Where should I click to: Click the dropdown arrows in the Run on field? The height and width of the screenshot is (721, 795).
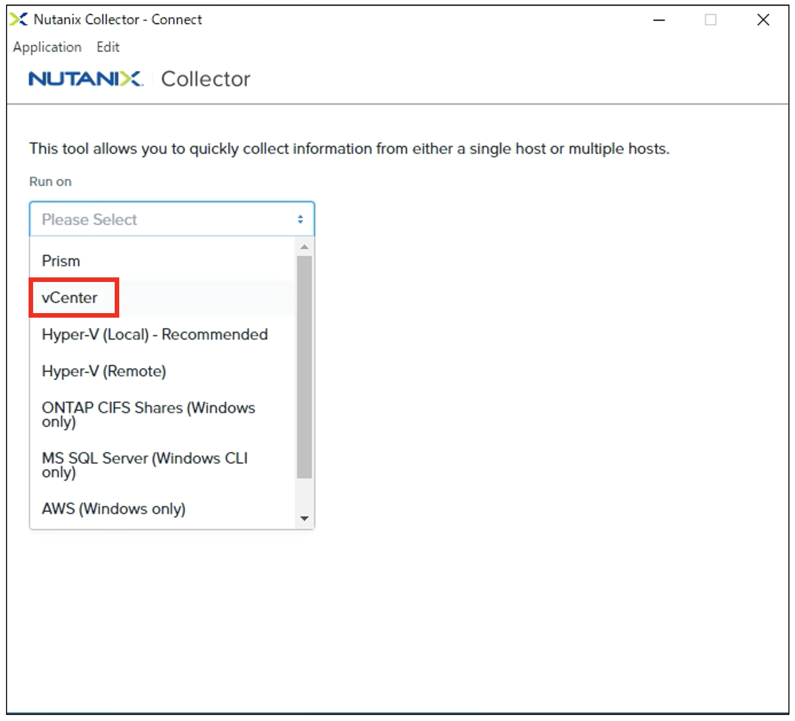click(300, 219)
